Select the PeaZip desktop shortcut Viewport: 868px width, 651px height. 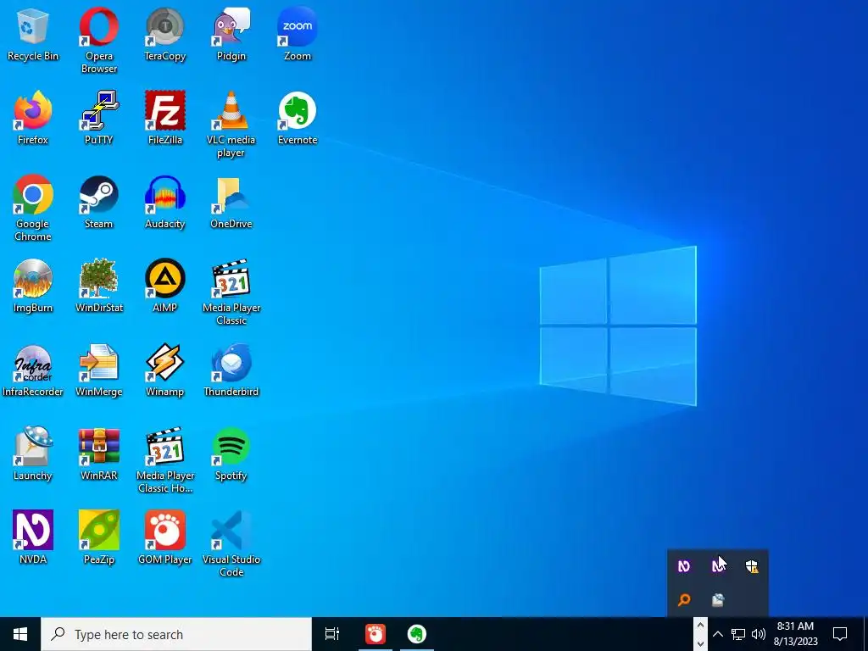coord(98,537)
